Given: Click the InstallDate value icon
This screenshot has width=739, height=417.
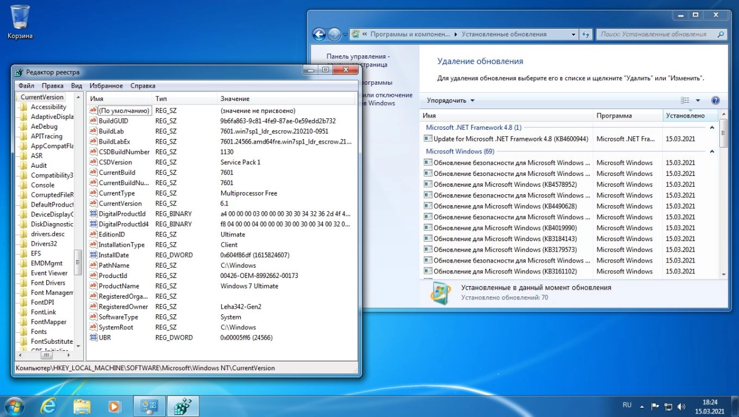Looking at the screenshot, I should [x=94, y=255].
